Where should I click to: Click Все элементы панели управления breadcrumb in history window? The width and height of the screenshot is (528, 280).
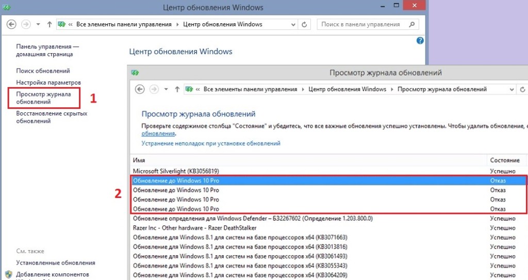250,89
